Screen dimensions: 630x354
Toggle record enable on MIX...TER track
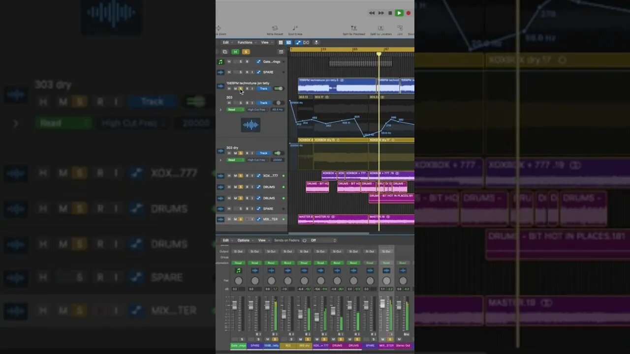[x=247, y=219]
